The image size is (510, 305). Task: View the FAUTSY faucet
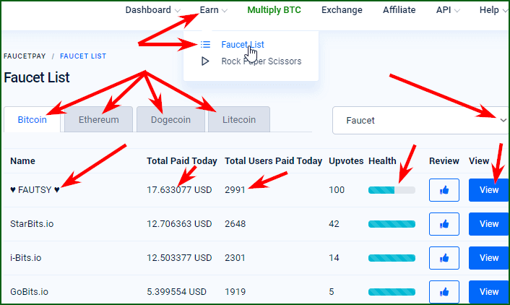click(488, 190)
